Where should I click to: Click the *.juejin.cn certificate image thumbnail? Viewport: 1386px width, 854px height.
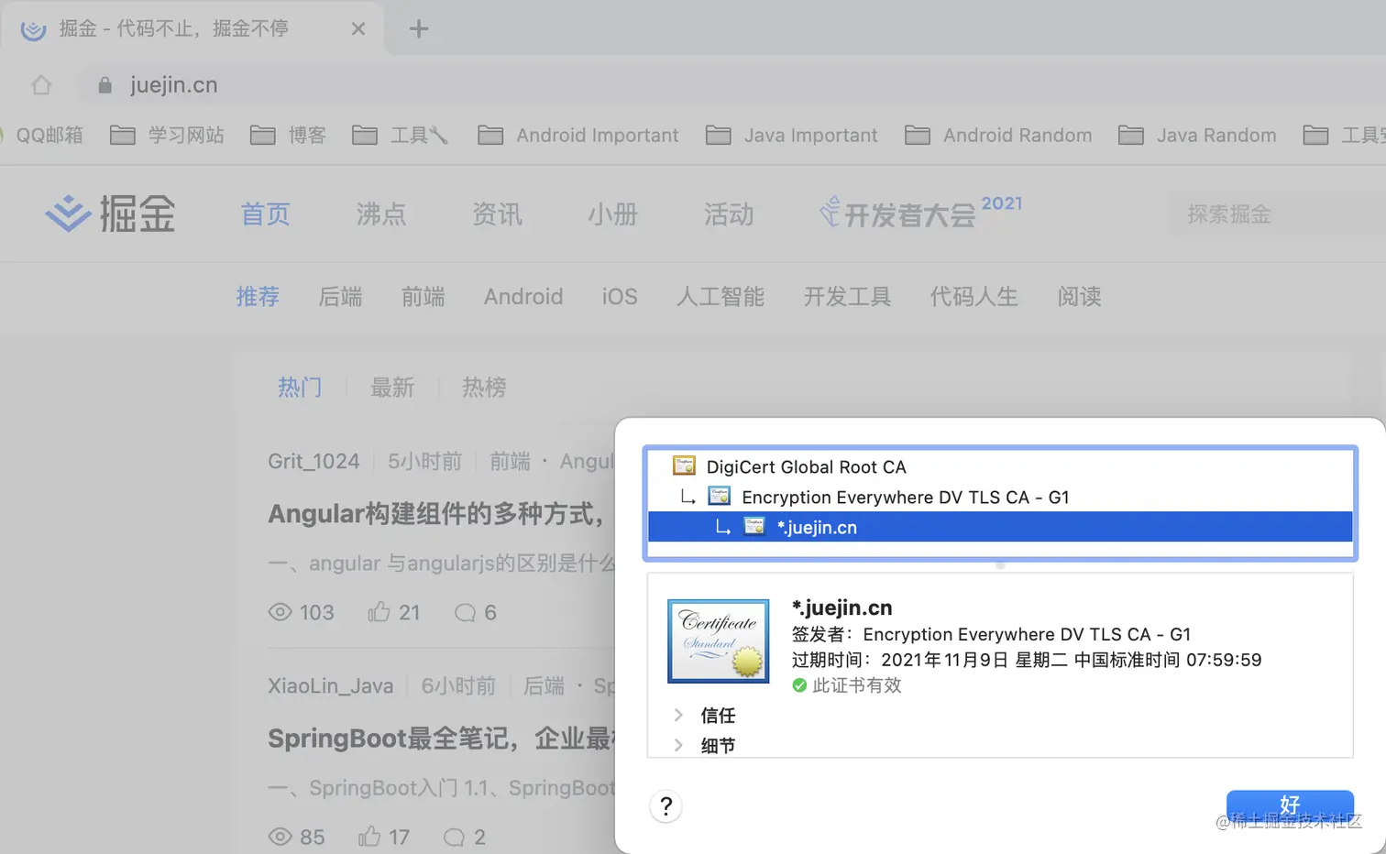tap(718, 640)
